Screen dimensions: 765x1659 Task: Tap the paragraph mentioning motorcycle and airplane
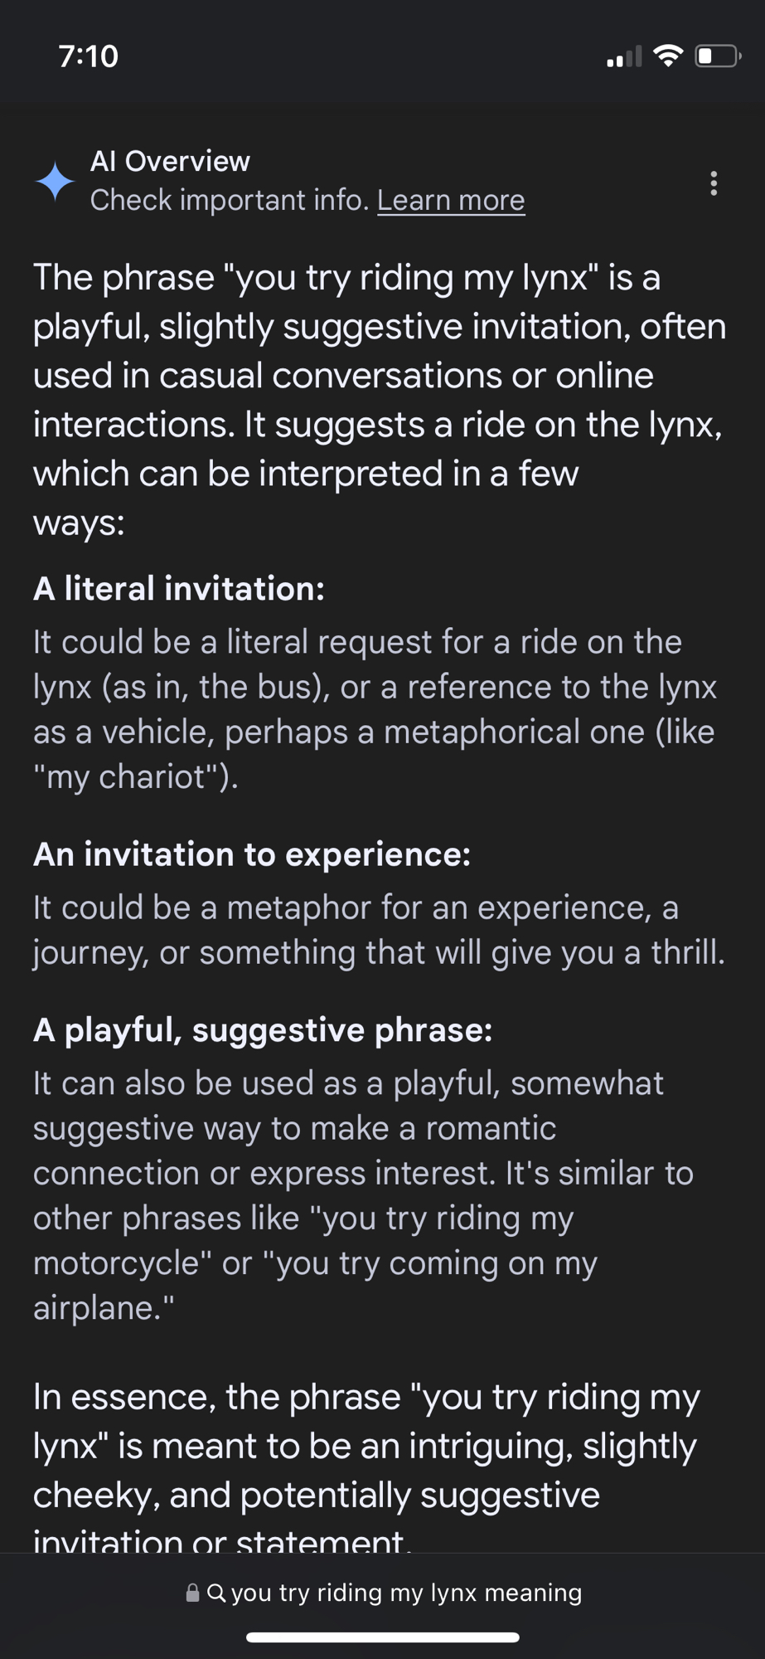click(x=363, y=1195)
